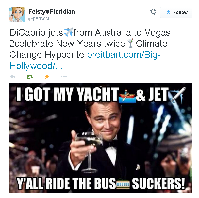Click the @peddoc63 handle
This screenshot has width=199, height=198.
coord(41,19)
